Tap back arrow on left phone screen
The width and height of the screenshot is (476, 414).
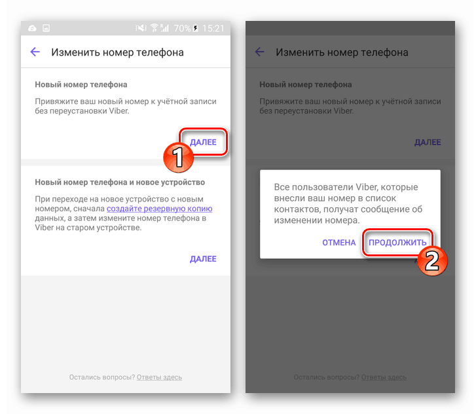point(35,52)
